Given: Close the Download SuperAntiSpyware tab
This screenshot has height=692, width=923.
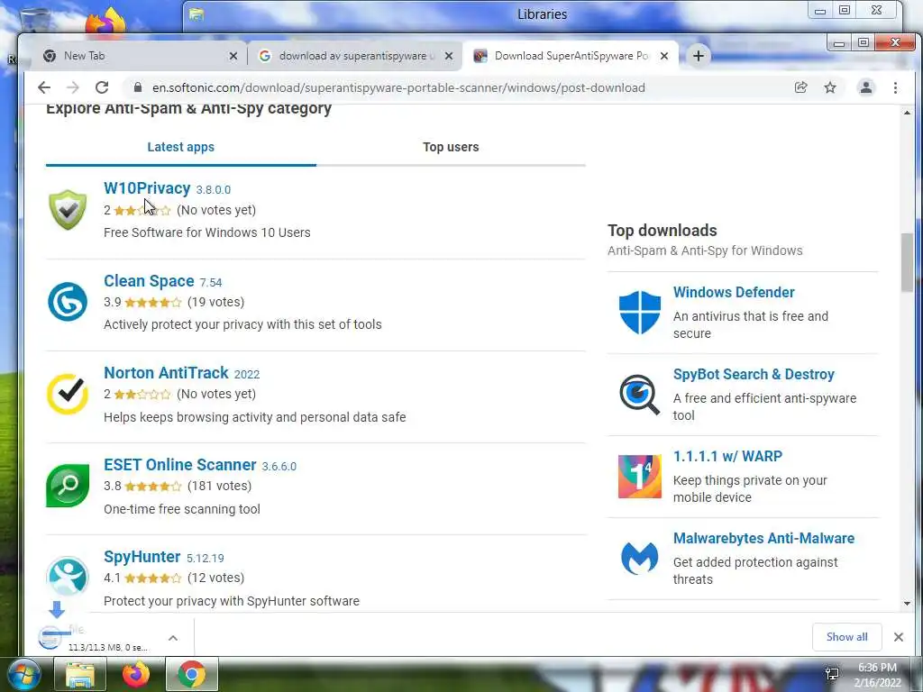Looking at the screenshot, I should [x=664, y=56].
